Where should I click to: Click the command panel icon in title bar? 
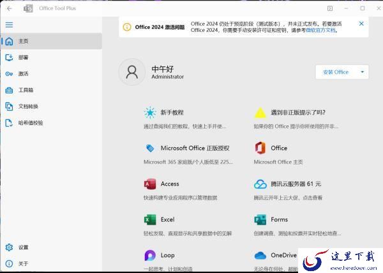pos(330,8)
